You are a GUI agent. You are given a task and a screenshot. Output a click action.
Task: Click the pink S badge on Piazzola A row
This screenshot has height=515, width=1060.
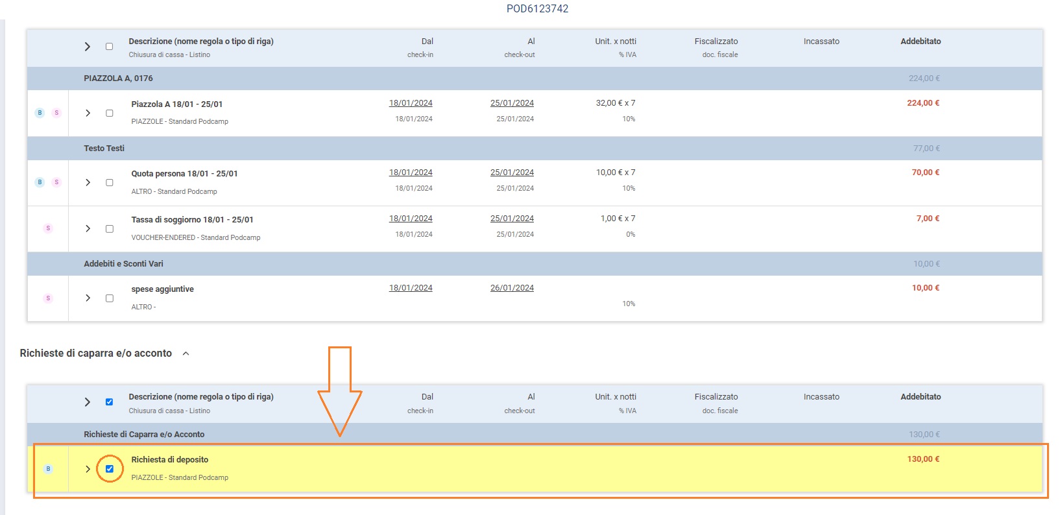[x=56, y=113]
